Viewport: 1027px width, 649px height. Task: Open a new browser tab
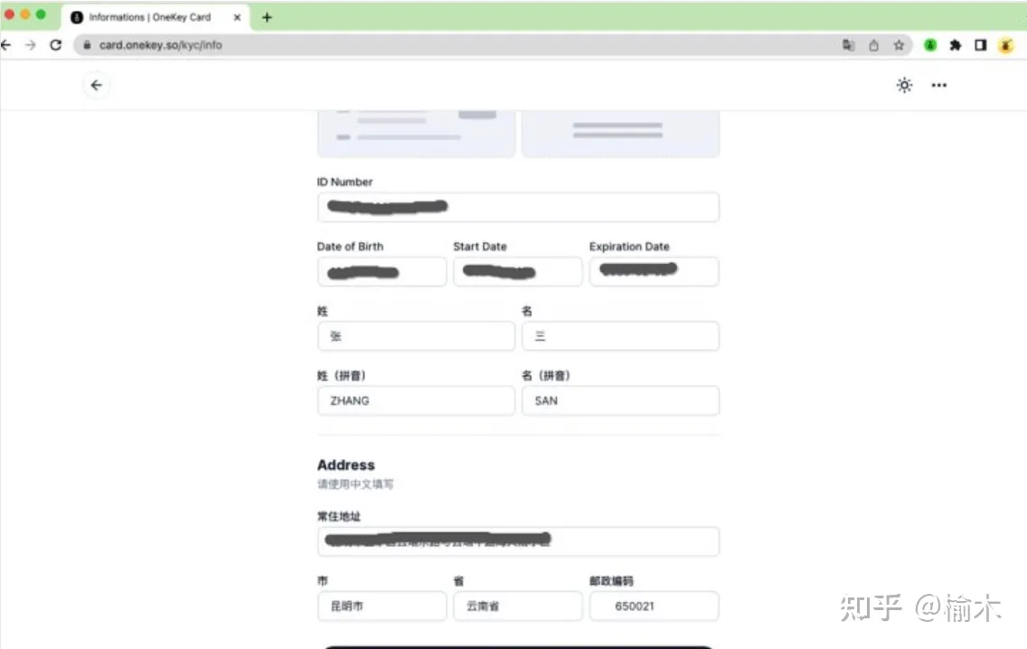(x=267, y=18)
